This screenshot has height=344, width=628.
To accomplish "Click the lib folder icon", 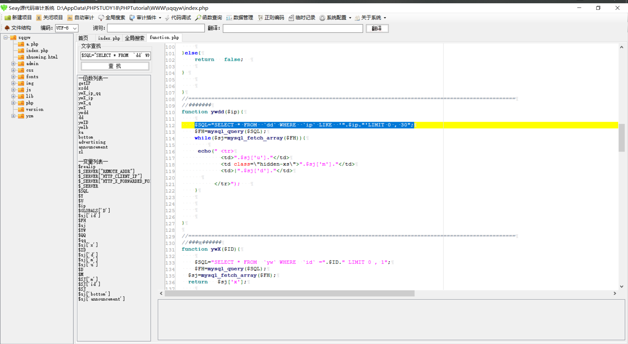I will click(x=21, y=96).
